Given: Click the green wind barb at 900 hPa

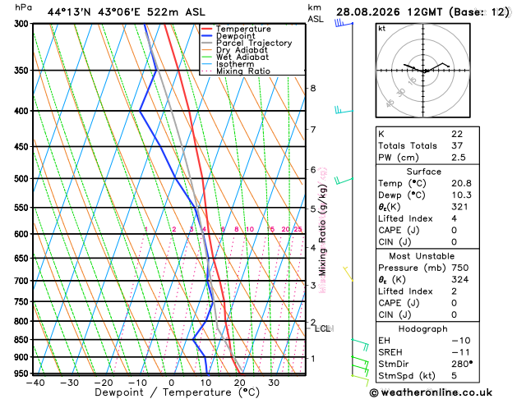Looking at the screenshot, I should tap(360, 362).
